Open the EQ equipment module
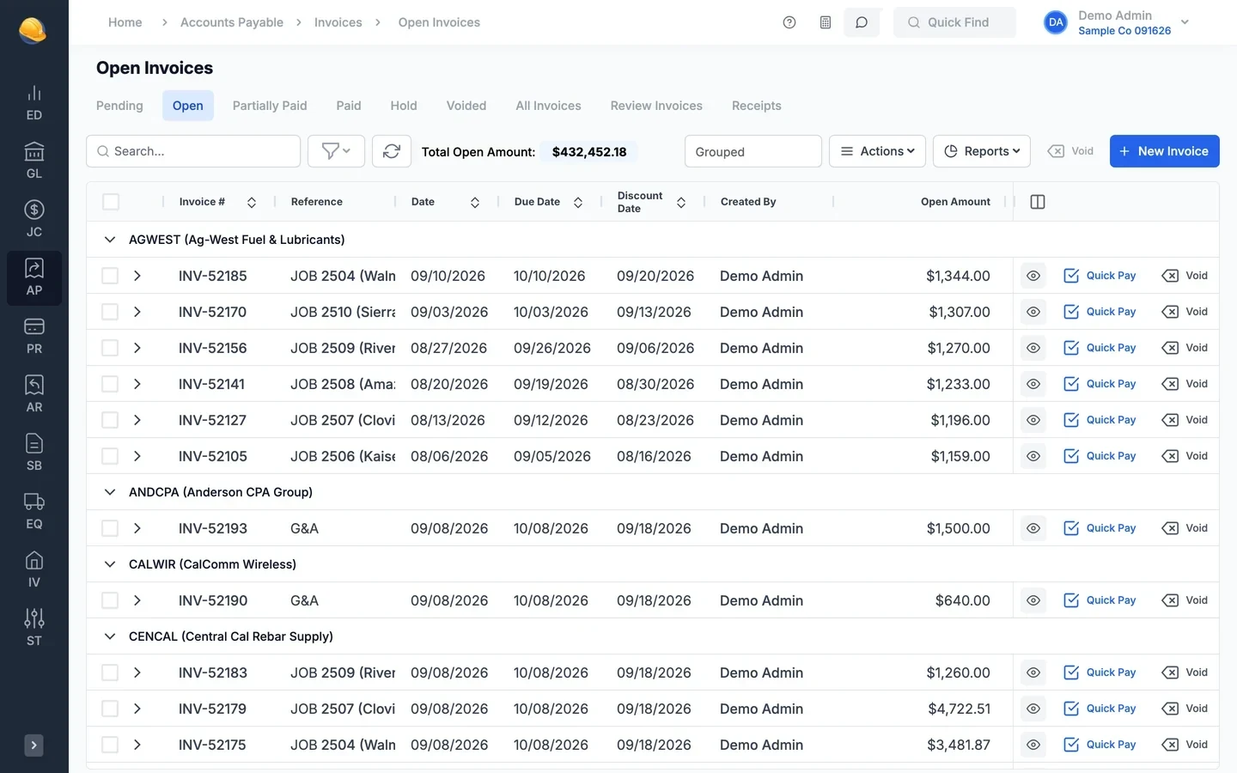Screen dimensions: 1237x773 click(x=34, y=512)
